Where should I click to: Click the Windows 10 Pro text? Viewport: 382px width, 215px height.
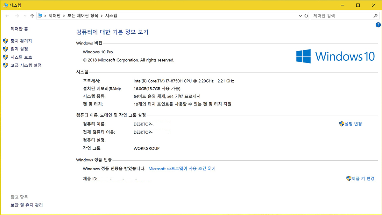coord(98,52)
